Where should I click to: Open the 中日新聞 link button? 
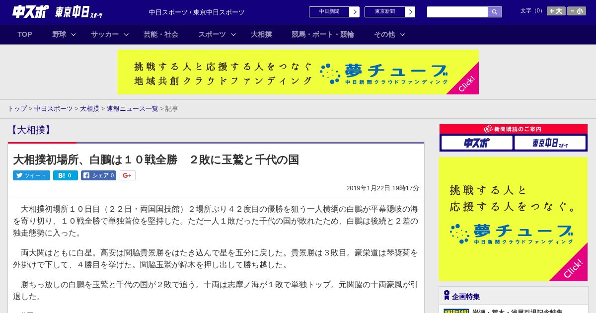click(x=329, y=12)
